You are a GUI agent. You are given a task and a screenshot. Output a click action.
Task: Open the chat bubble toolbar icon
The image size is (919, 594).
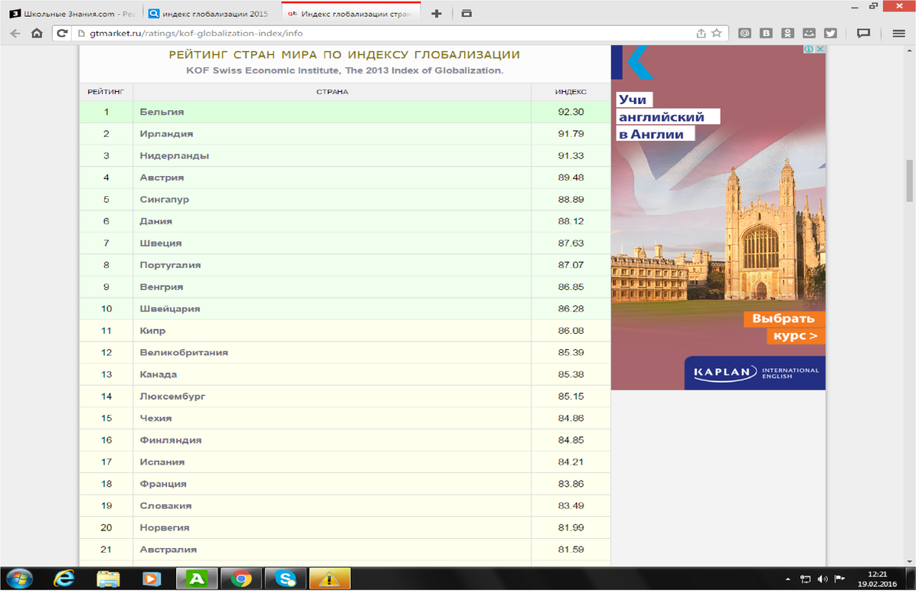[864, 33]
